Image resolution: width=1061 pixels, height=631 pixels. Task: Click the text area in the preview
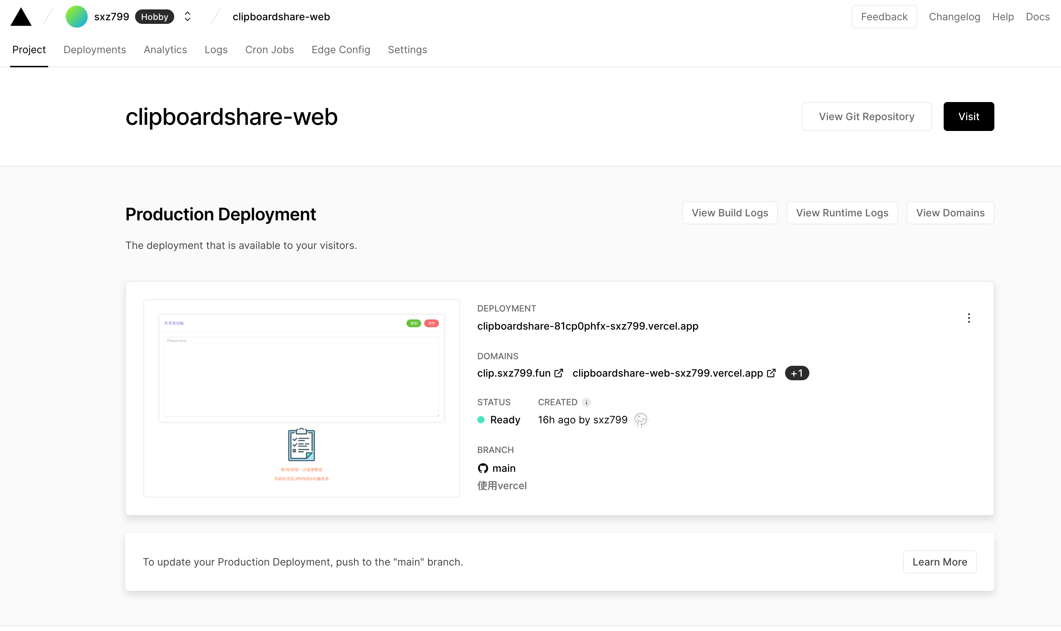point(302,377)
